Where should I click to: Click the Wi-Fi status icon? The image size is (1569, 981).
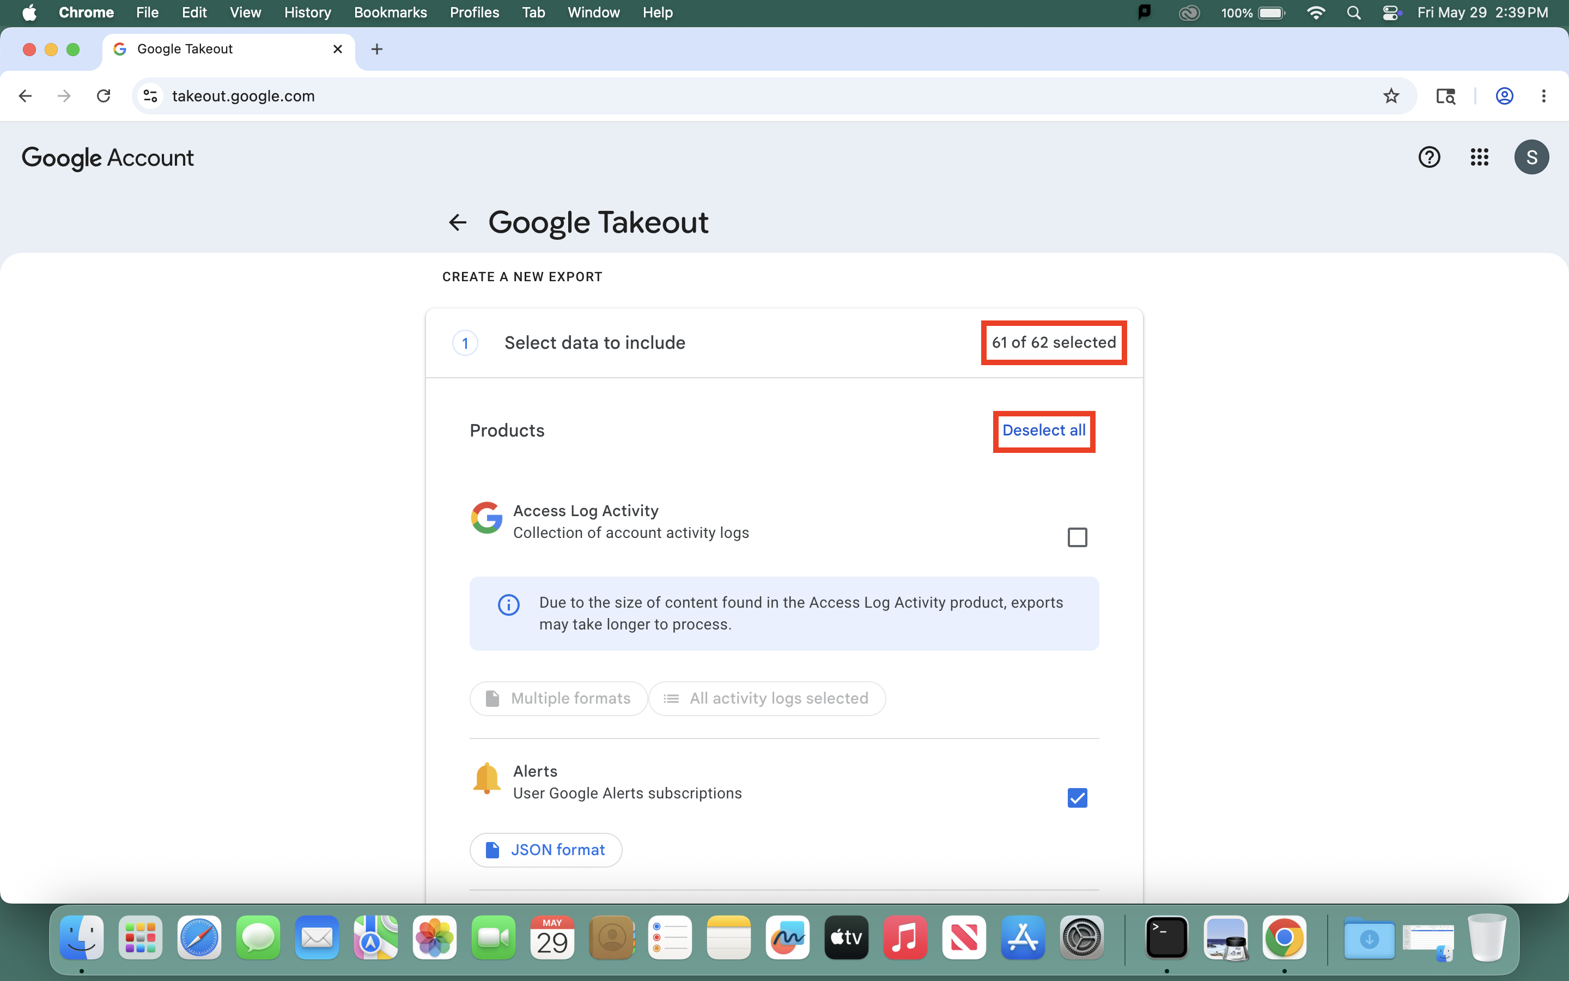(x=1316, y=13)
